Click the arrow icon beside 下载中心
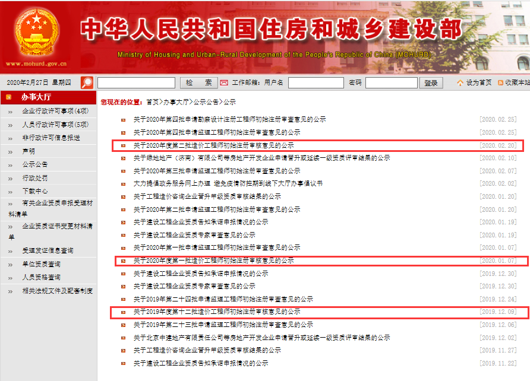This screenshot has width=530, height=381. [x=10, y=191]
